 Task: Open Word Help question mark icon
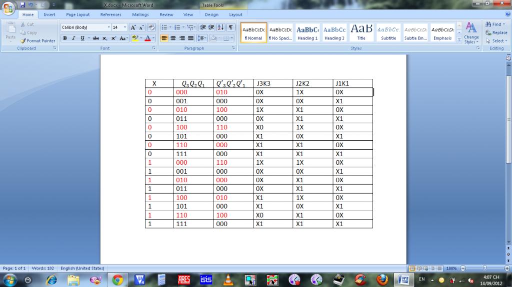pyautogui.click(x=508, y=14)
